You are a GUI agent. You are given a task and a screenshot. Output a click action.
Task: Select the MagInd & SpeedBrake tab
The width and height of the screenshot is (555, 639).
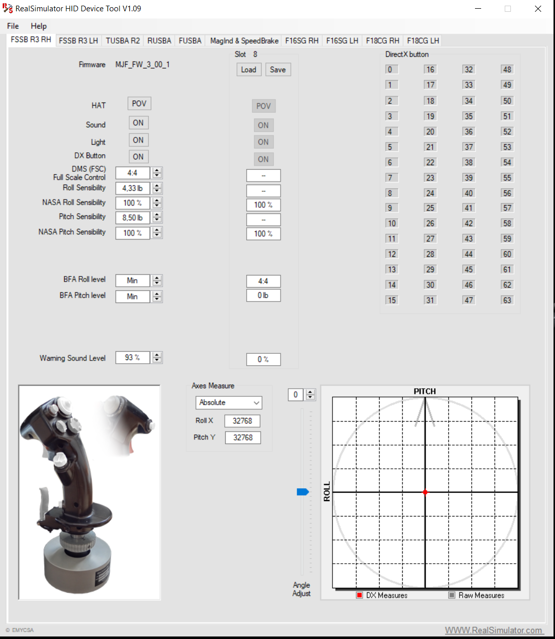coord(244,41)
